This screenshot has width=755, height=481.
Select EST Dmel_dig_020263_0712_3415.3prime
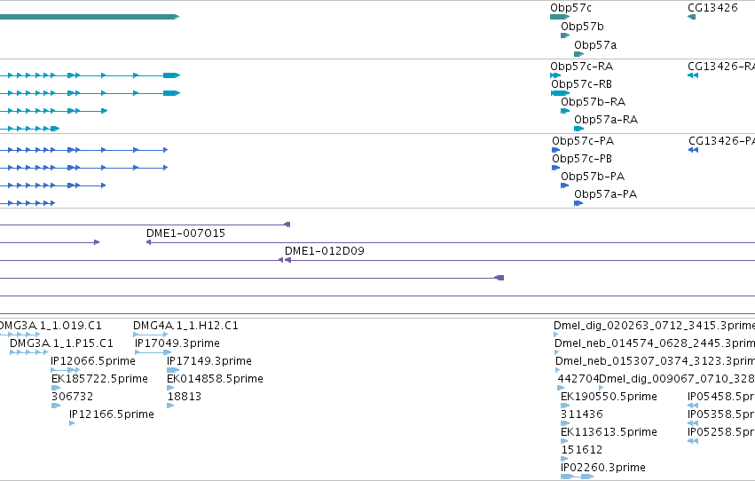(655, 326)
